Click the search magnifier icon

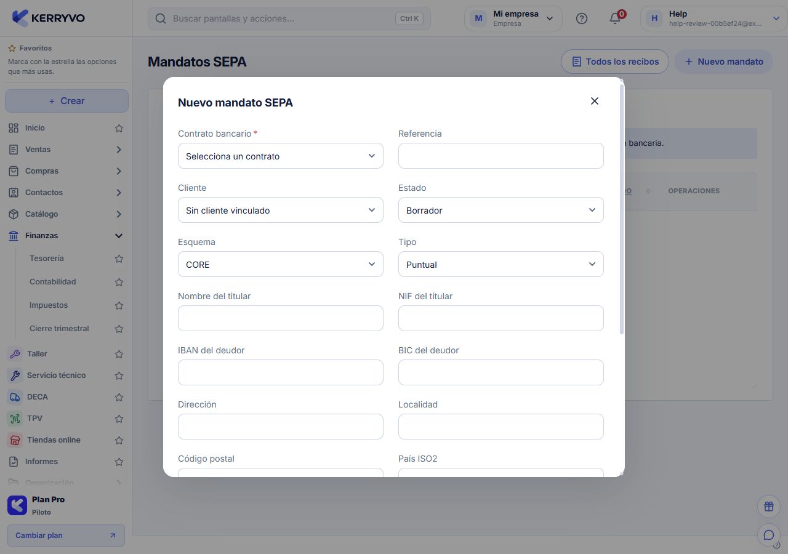(161, 18)
